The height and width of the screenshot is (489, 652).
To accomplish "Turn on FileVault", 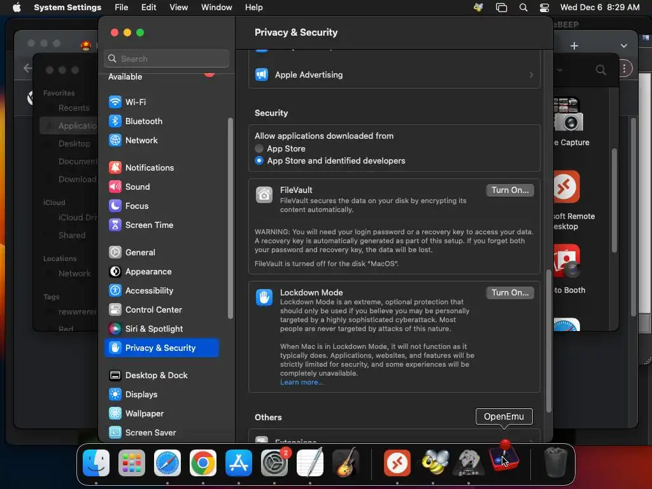I will click(510, 190).
